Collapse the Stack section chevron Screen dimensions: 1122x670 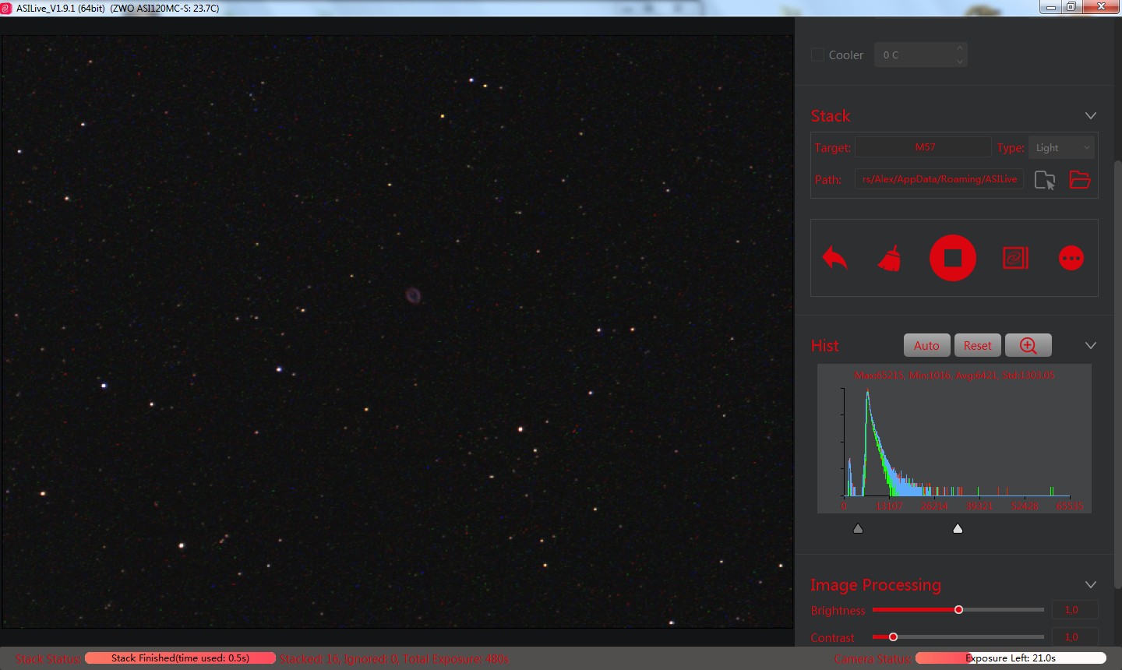[x=1091, y=115]
